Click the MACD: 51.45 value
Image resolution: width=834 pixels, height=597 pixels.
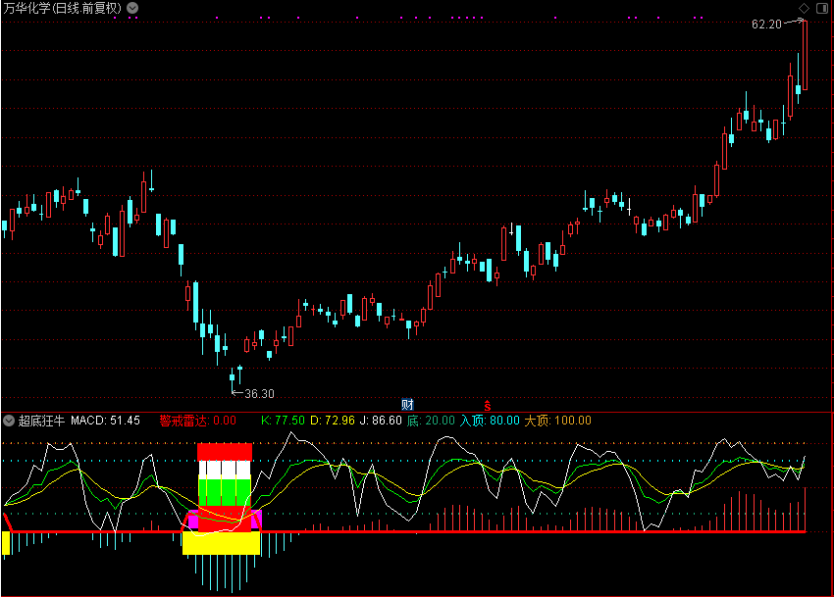click(105, 421)
